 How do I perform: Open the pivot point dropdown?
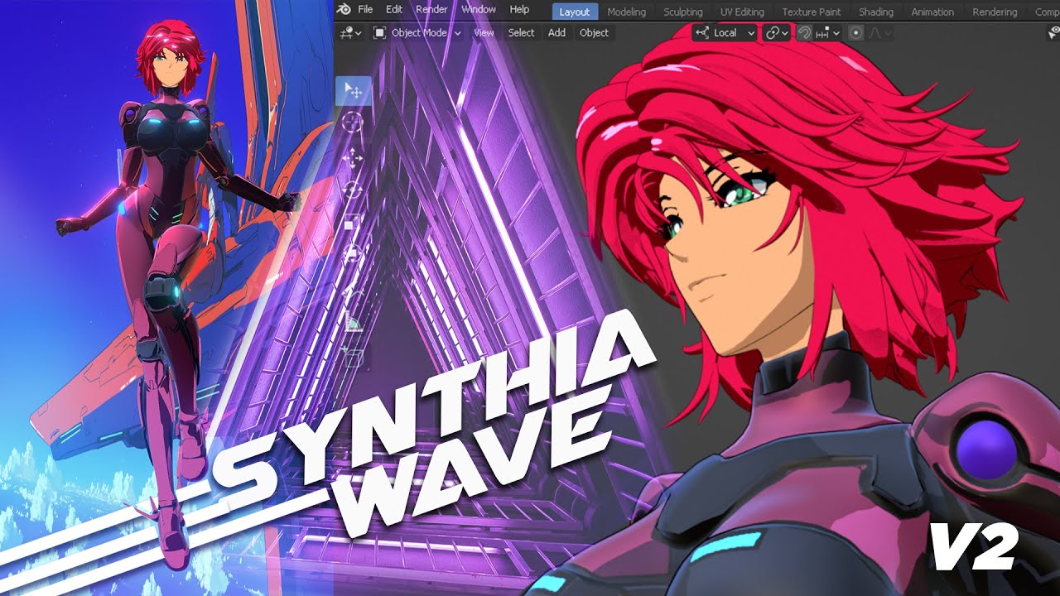tap(777, 33)
